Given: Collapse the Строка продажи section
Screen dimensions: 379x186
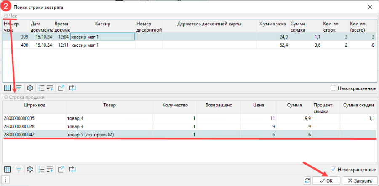Looking at the screenshot, I should coord(6,97).
